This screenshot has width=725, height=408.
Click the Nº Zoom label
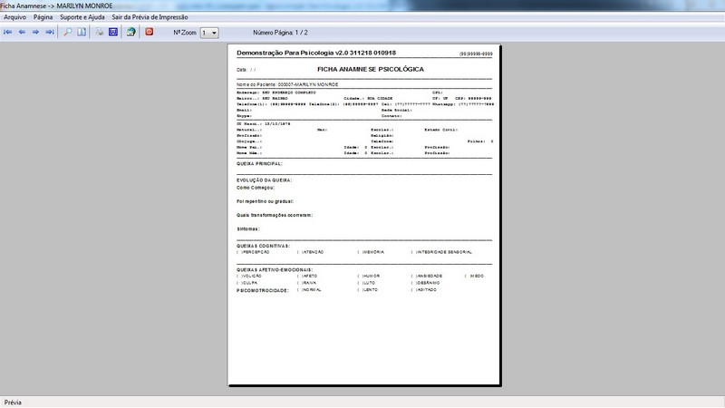coord(185,33)
